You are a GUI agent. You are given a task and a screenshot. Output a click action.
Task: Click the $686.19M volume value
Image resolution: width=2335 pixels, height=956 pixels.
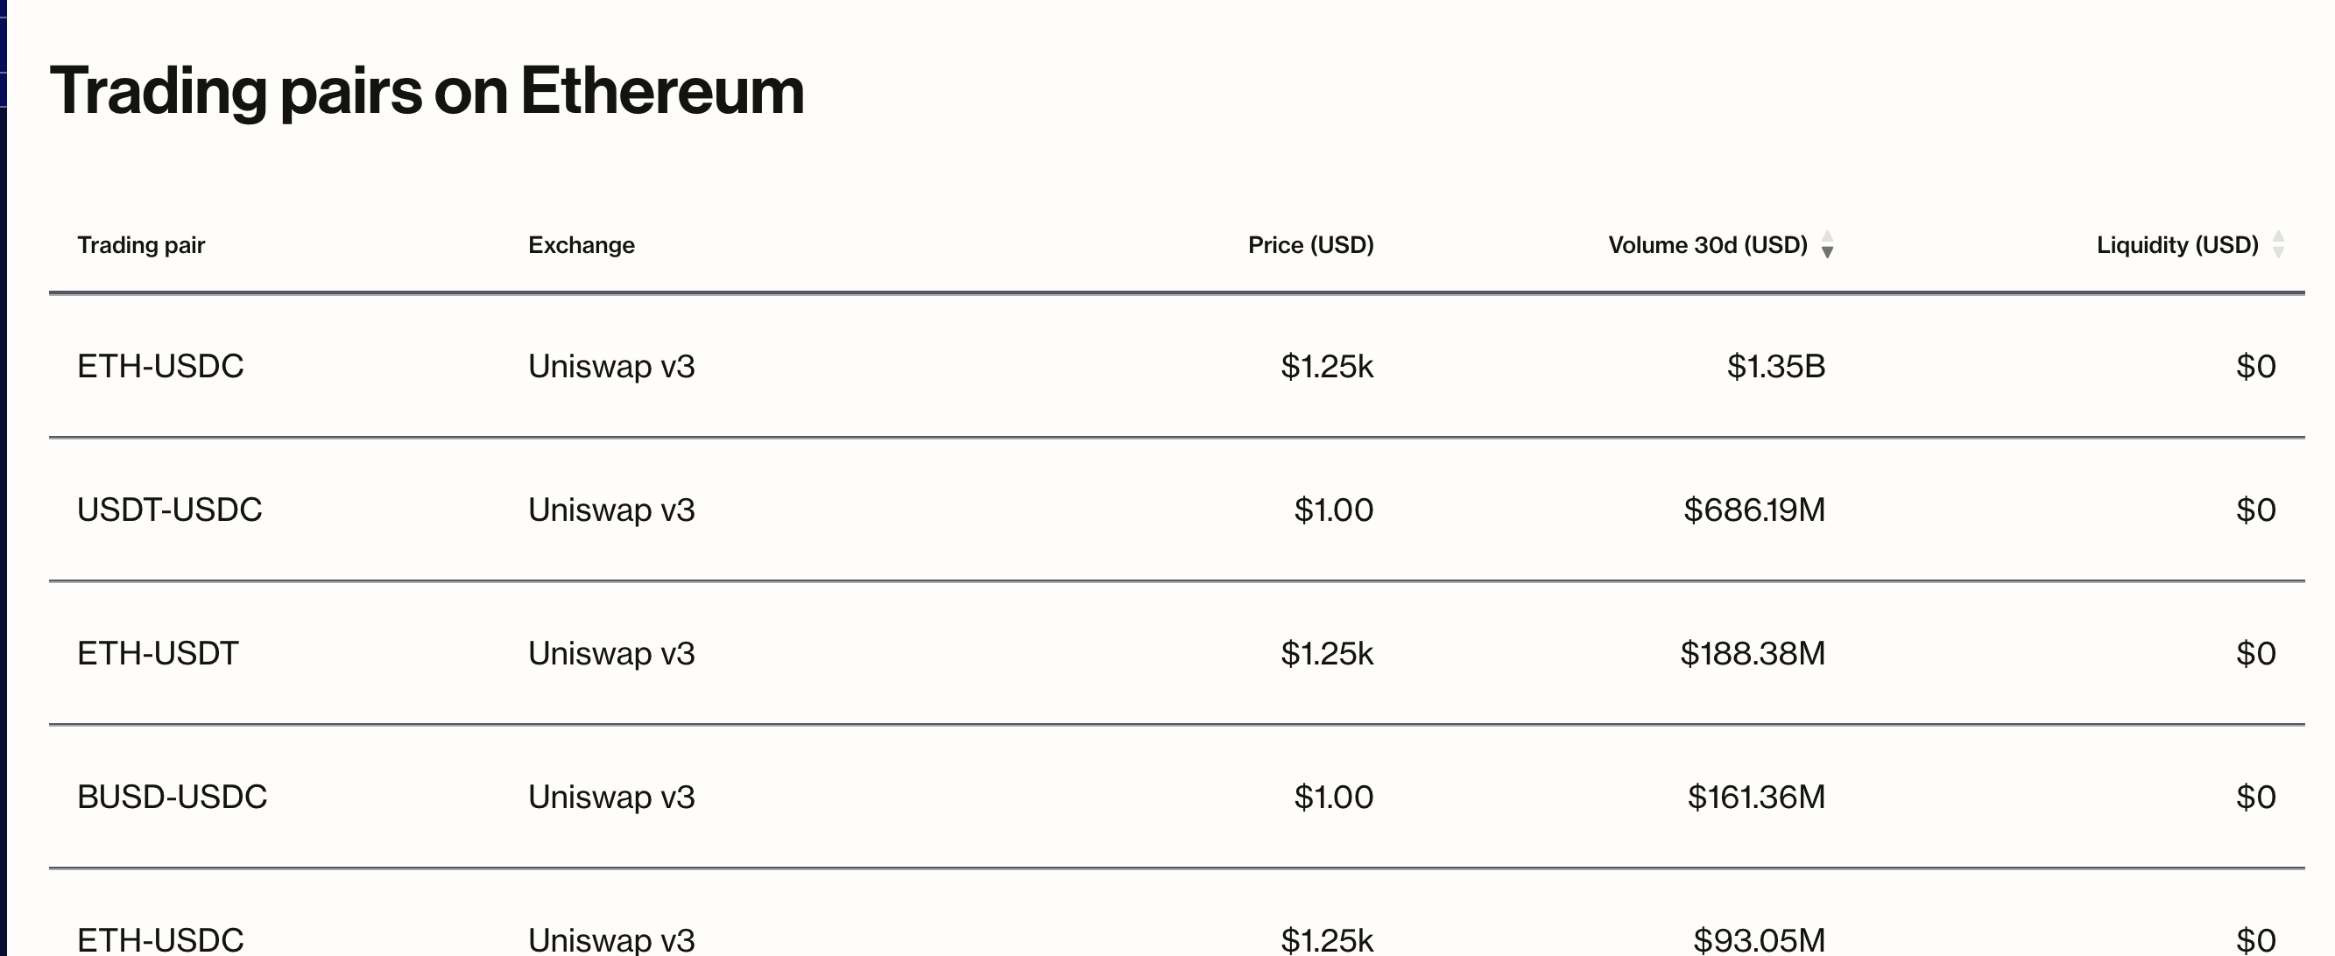pos(1754,510)
